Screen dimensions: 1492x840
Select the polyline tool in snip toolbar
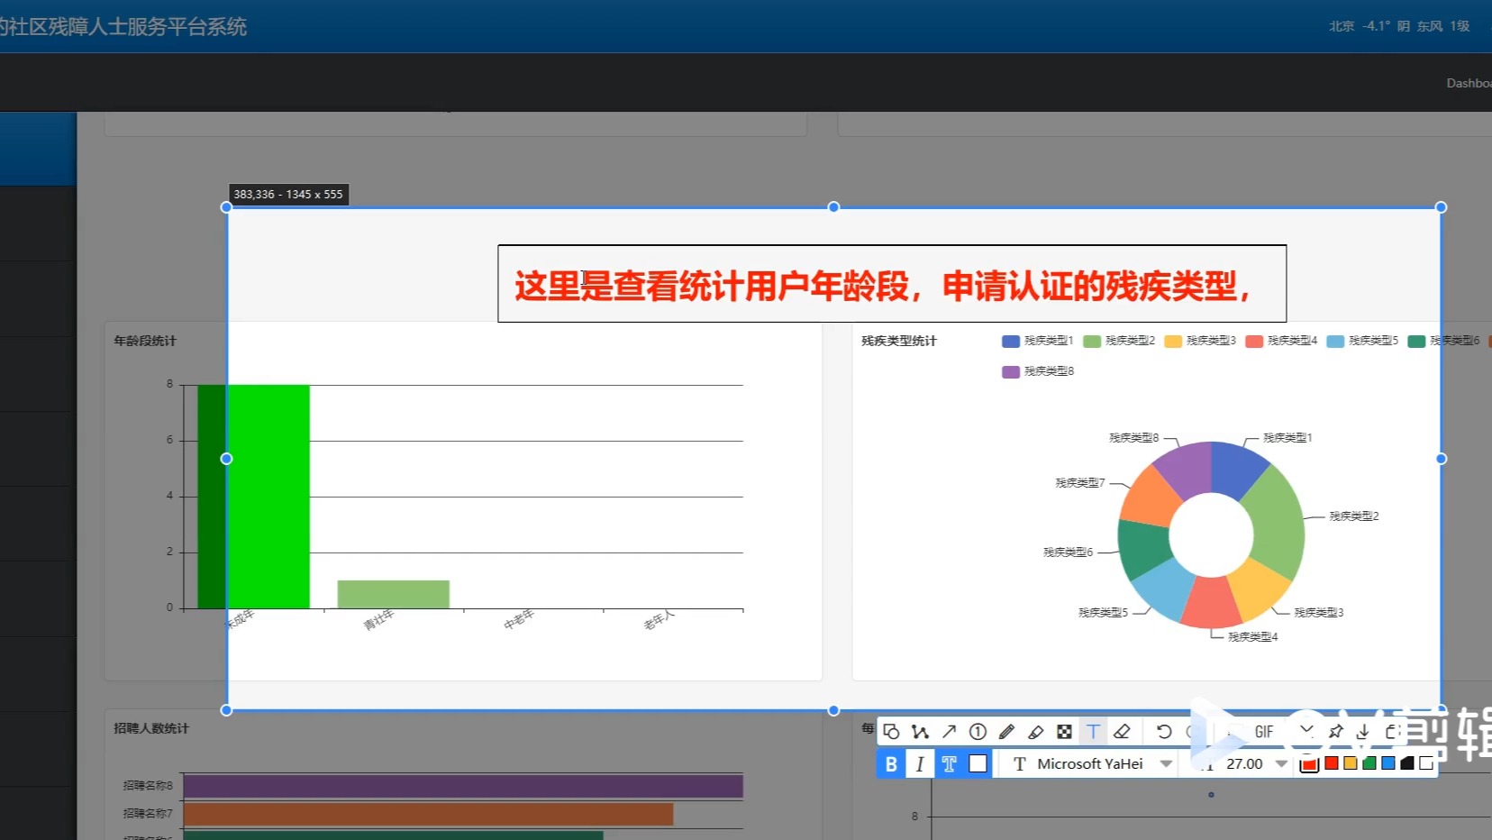920,731
